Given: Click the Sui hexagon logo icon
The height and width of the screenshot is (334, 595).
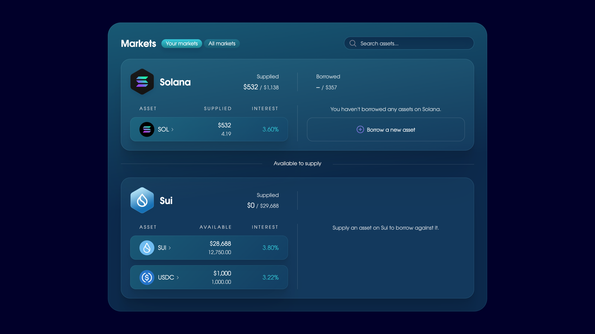Looking at the screenshot, I should [142, 200].
